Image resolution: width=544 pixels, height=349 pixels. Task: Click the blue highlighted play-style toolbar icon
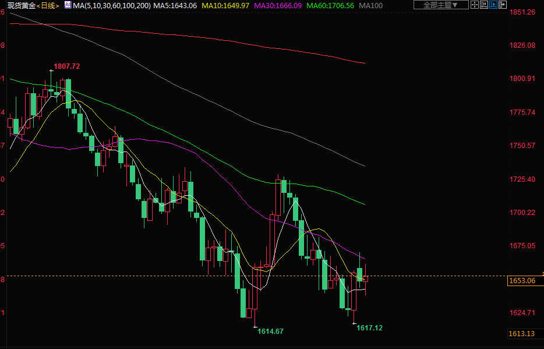tap(494, 5)
